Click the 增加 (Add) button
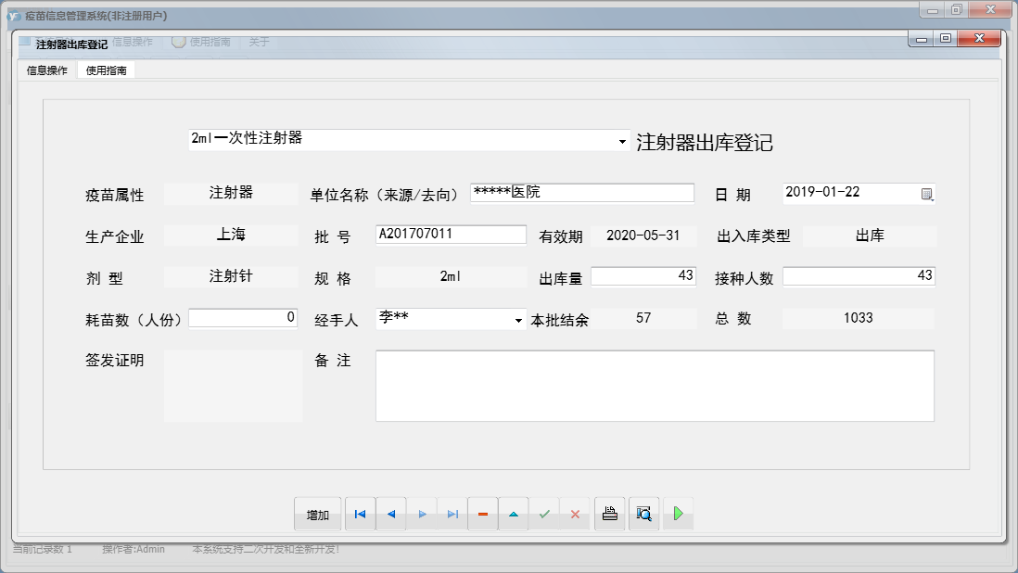The width and height of the screenshot is (1018, 573). click(318, 515)
